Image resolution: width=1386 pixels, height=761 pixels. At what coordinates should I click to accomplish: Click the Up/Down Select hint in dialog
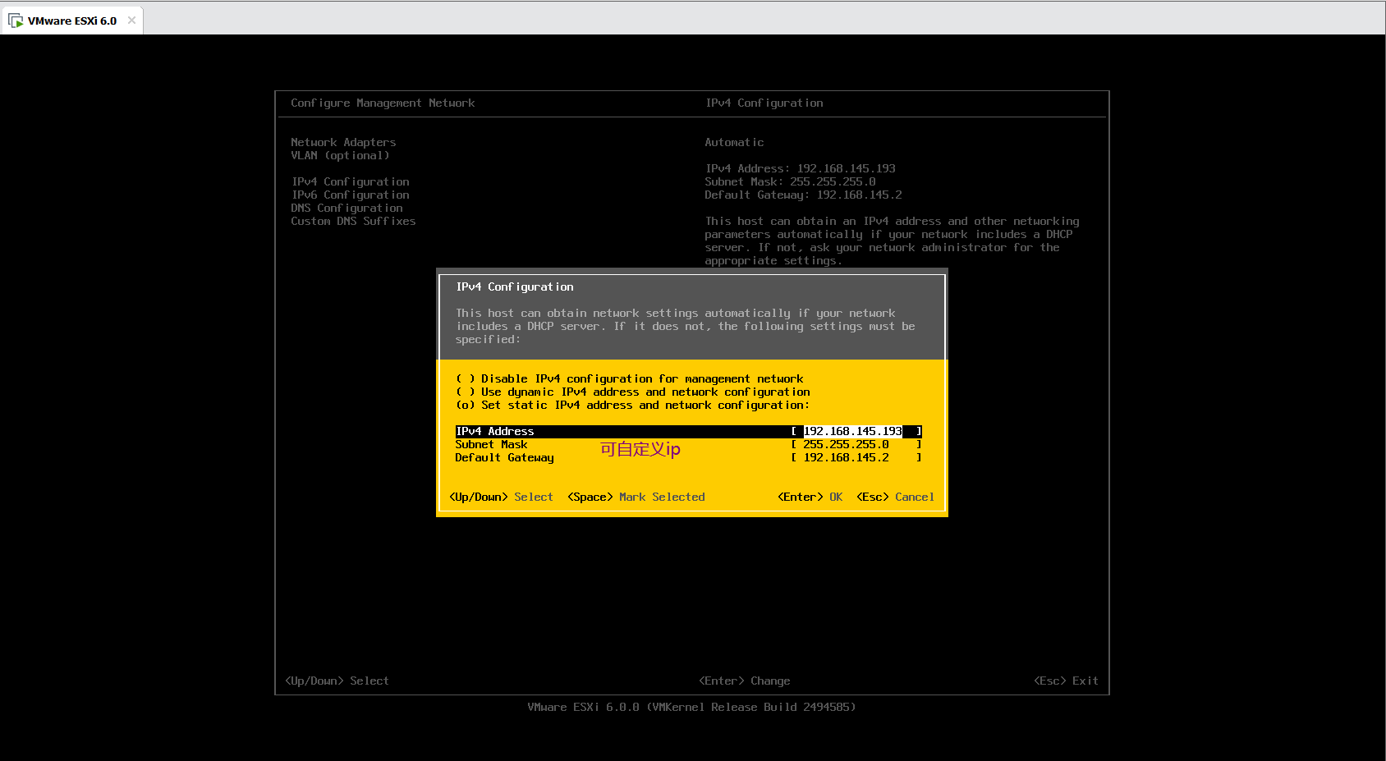[501, 497]
